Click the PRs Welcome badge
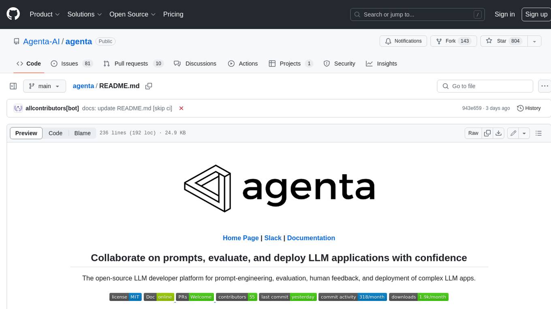 pyautogui.click(x=195, y=297)
